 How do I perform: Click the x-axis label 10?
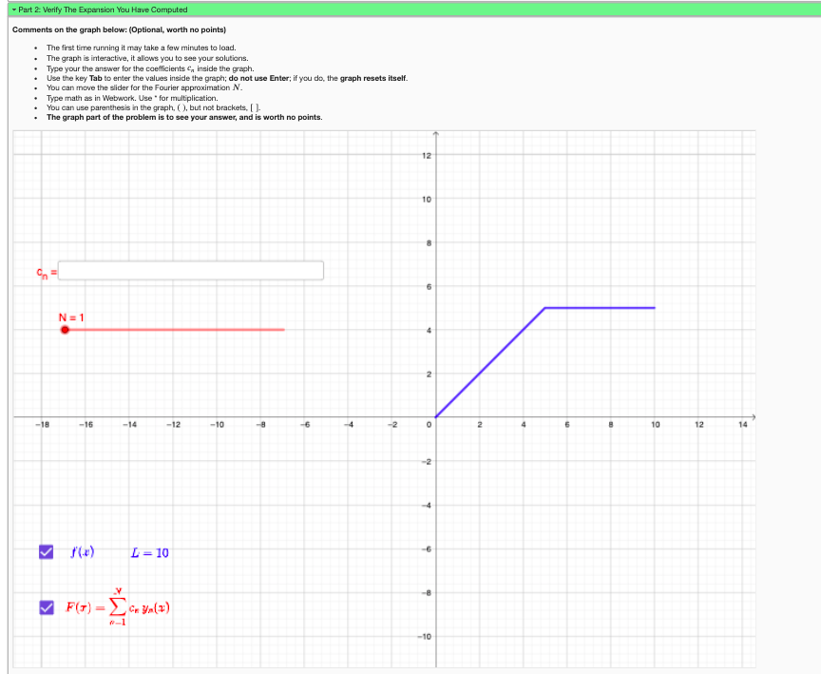coord(656,425)
